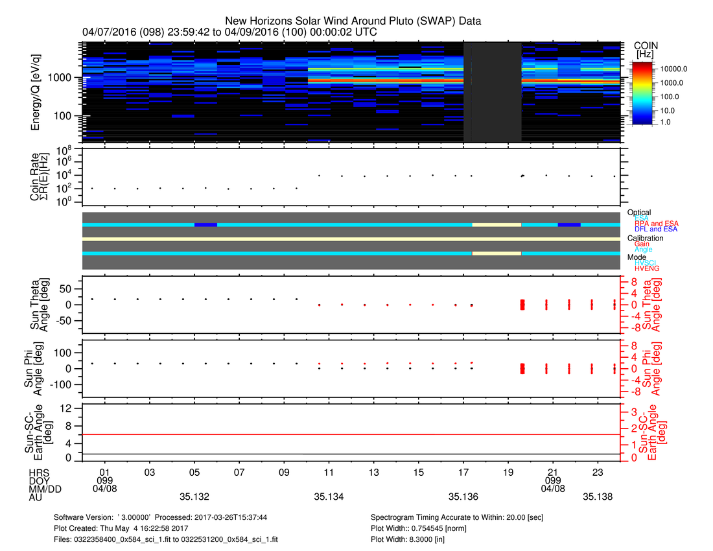Viewport: 713px width, 551px height.
Task: Click the plot title mentioning SWAP Data
Action: tap(353, 21)
